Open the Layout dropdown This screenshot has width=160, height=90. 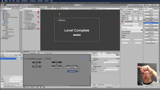pyautogui.click(x=155, y=5)
